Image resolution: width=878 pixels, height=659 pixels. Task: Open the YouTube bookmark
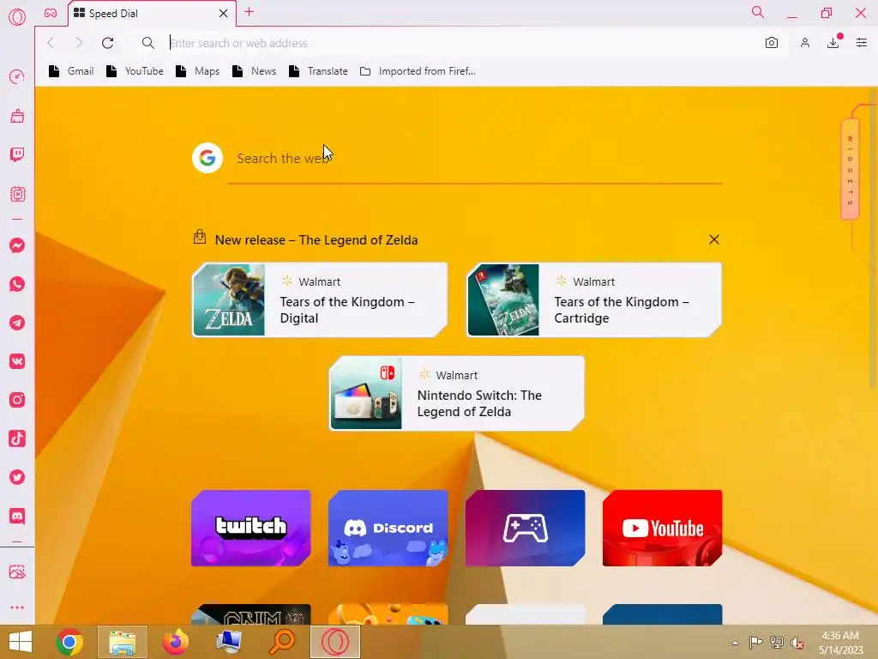(135, 71)
